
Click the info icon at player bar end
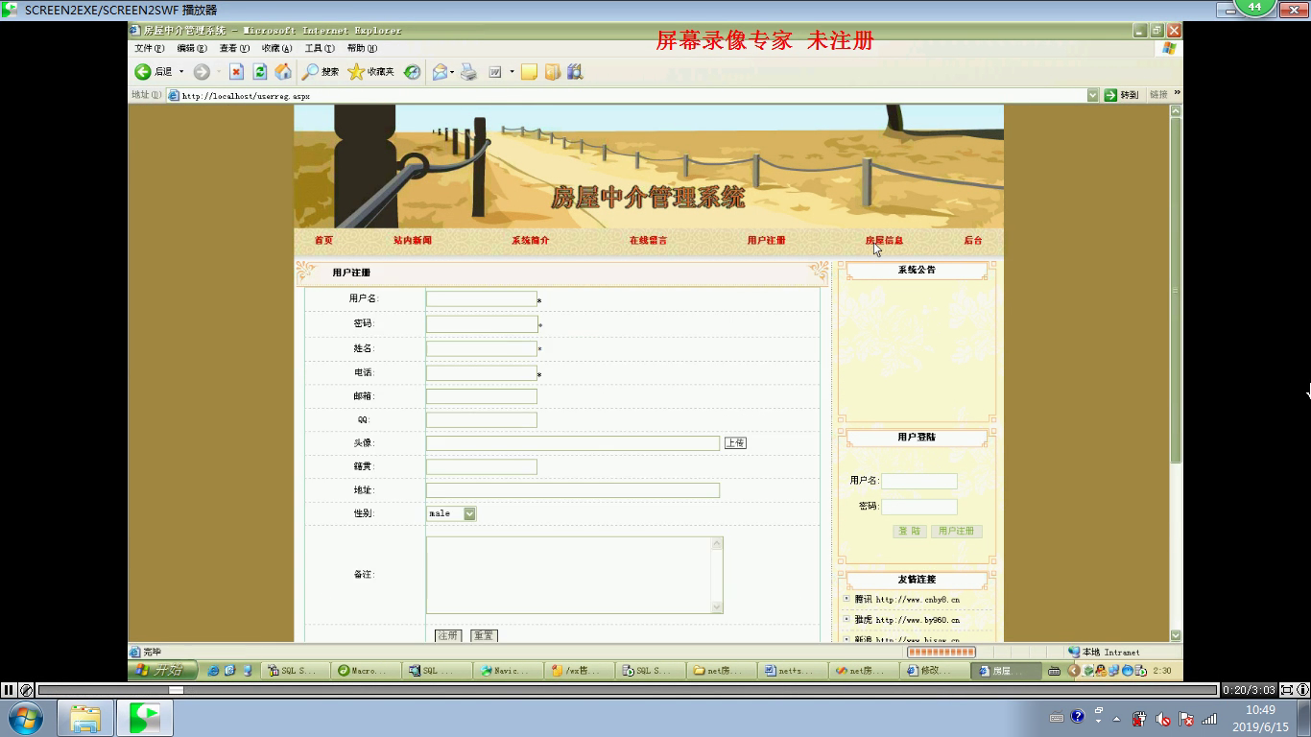(x=1302, y=690)
